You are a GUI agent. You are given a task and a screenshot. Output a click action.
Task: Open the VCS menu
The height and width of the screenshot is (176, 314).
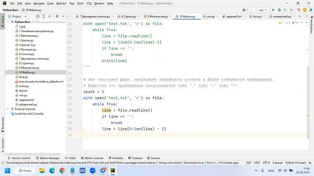(x=89, y=3)
